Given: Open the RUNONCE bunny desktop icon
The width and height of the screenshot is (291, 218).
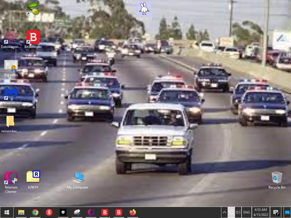Looking at the screenshot, I should coord(144,11).
